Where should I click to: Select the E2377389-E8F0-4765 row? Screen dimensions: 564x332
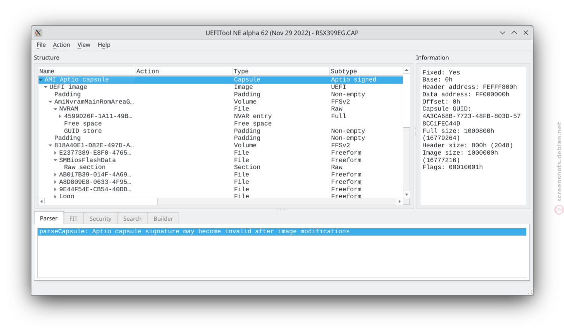[220, 153]
